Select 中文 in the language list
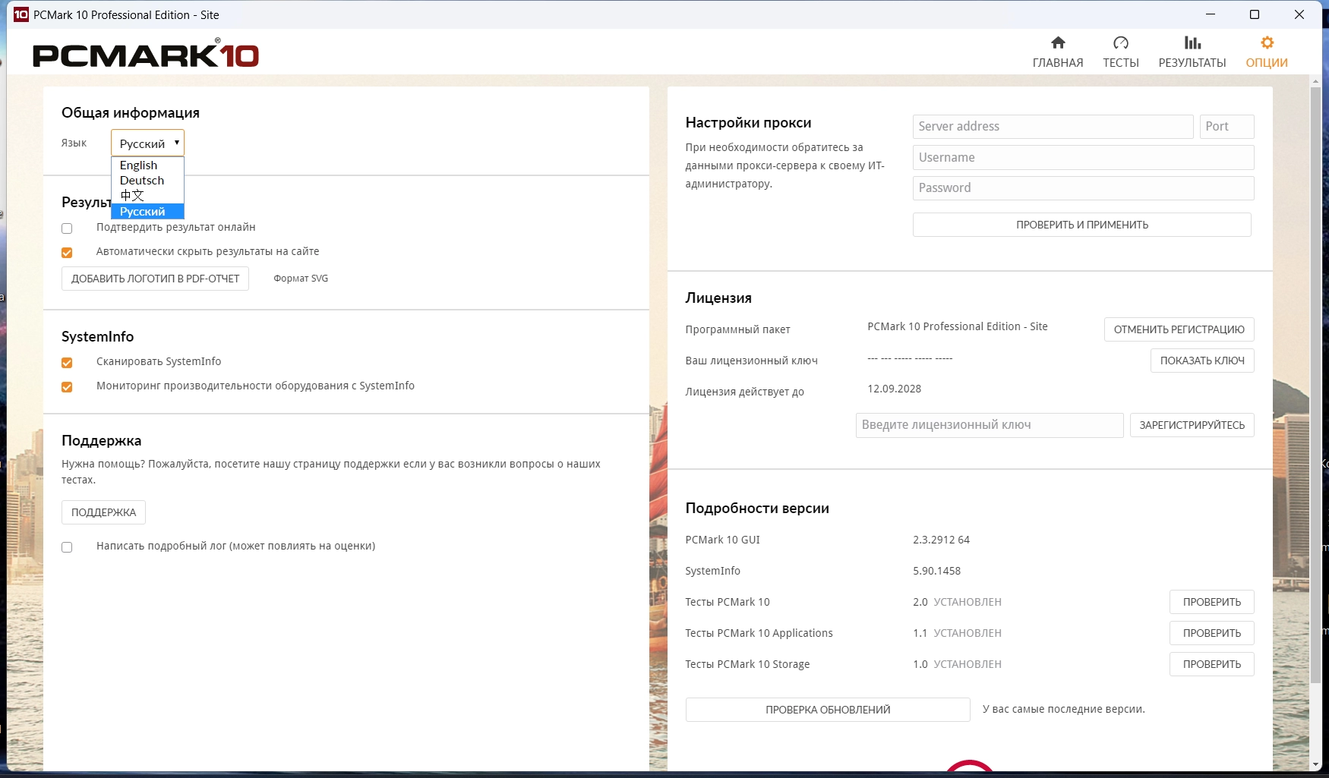Viewport: 1329px width, 778px height. [x=147, y=195]
